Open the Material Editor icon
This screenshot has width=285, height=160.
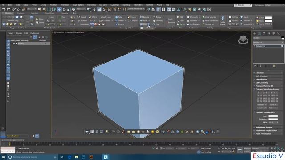point(184,9)
